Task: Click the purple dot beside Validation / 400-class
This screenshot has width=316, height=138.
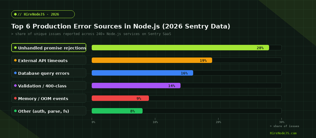Action: click(15, 86)
